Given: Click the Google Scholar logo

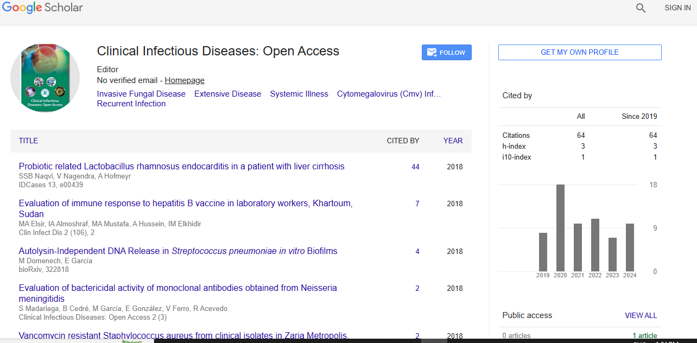Looking at the screenshot, I should coord(42,8).
